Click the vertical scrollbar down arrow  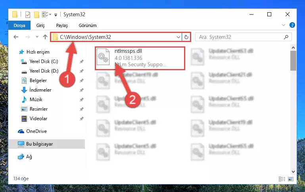[293, 172]
